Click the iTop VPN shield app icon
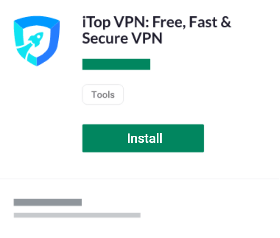The image size is (280, 238). [x=36, y=41]
